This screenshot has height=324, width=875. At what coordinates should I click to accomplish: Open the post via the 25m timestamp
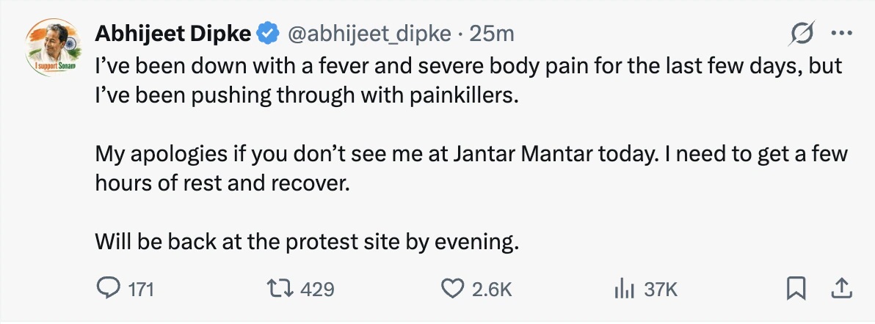point(492,34)
